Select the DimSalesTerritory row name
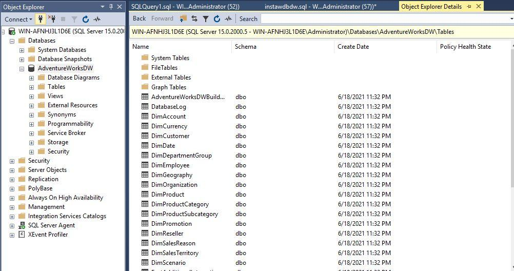 pyautogui.click(x=175, y=253)
